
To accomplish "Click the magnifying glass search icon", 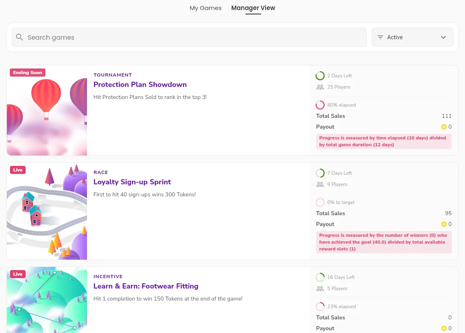I will (19, 37).
